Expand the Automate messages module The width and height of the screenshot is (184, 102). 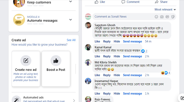(71, 20)
